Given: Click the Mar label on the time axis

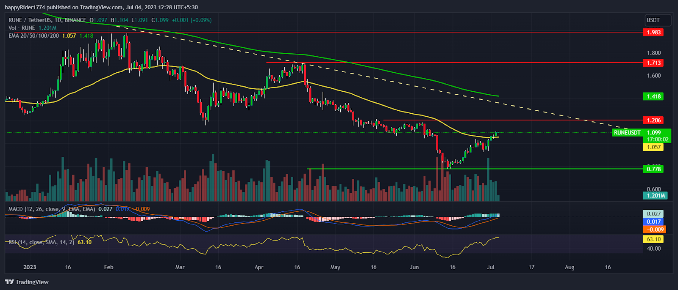Looking at the screenshot, I should [x=180, y=267].
